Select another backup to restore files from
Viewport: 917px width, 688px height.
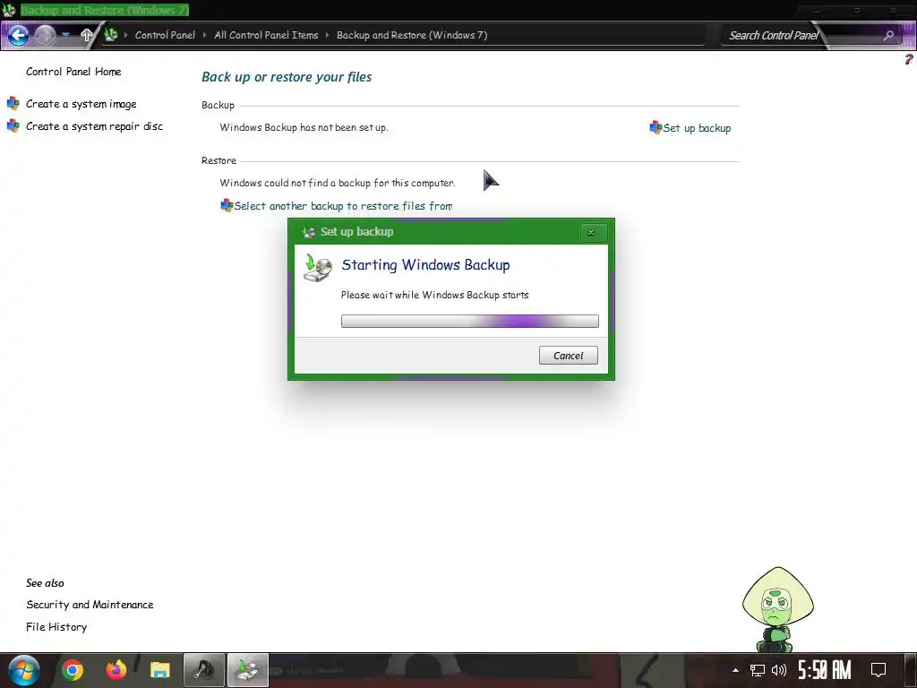pyautogui.click(x=343, y=206)
